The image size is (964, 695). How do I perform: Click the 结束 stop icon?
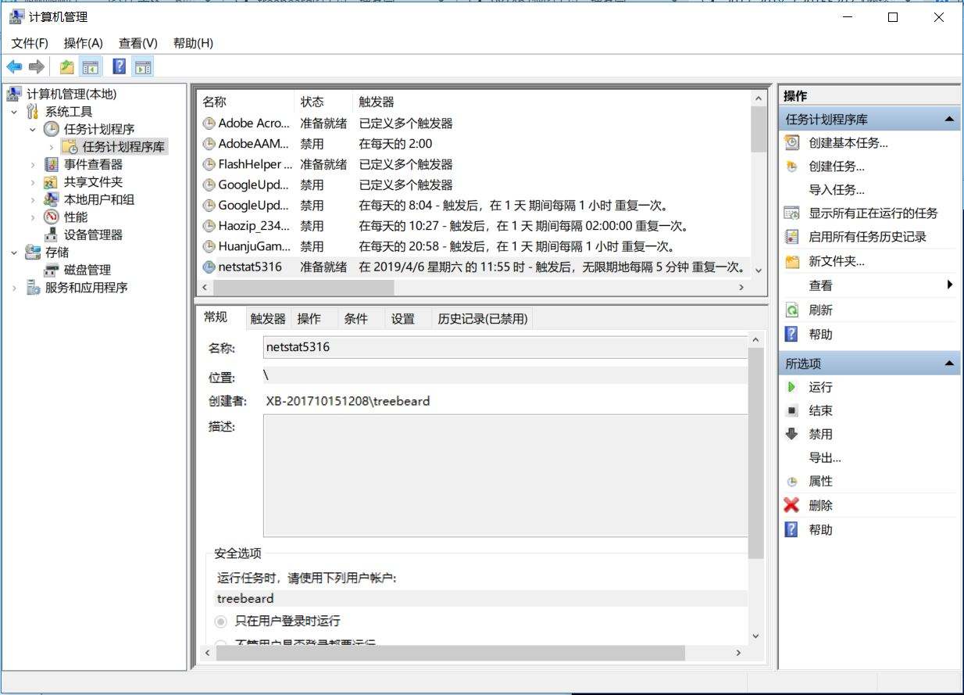pos(792,410)
